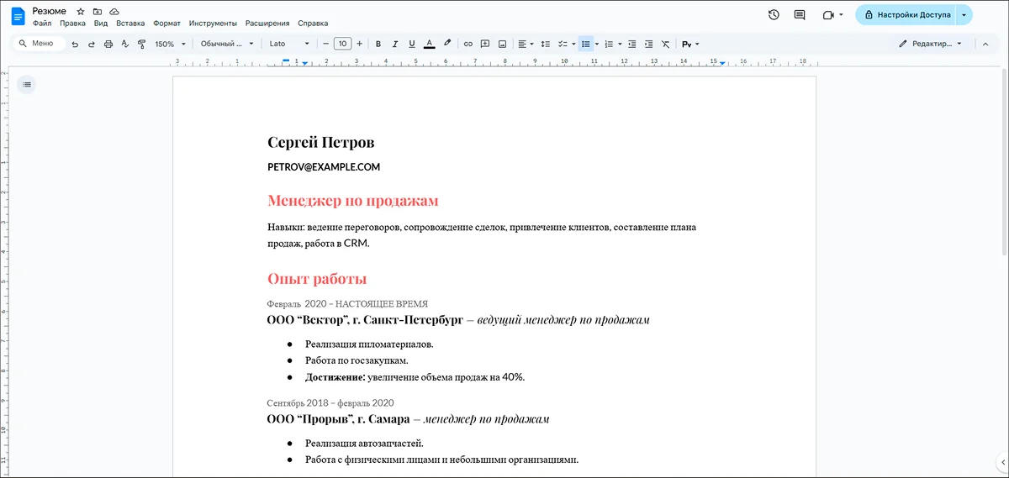Redo the last action

[91, 44]
